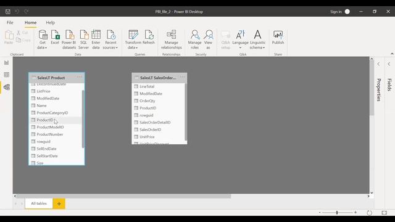This screenshot has height=222, width=395.
Task: Open Power BI datasets
Action: pyautogui.click(x=69, y=39)
